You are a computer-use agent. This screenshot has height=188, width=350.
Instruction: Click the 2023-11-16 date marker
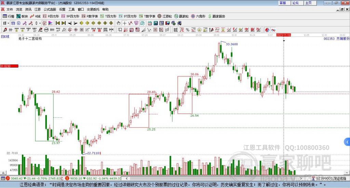coord(283,35)
